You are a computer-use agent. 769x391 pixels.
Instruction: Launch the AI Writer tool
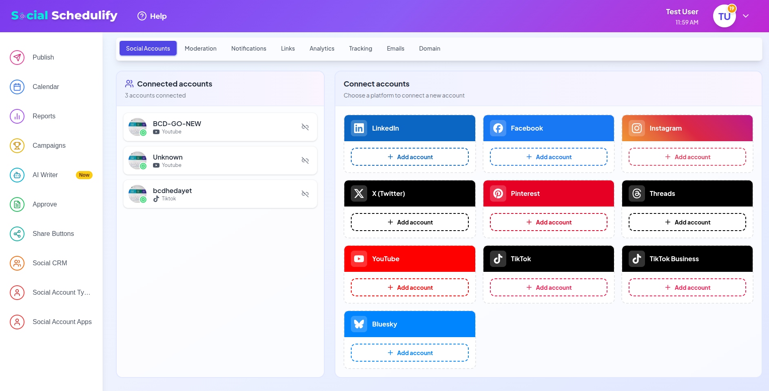tap(17, 175)
